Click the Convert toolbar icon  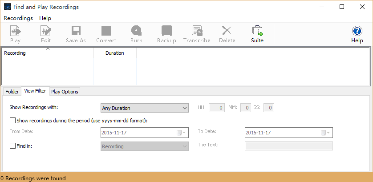click(x=106, y=31)
